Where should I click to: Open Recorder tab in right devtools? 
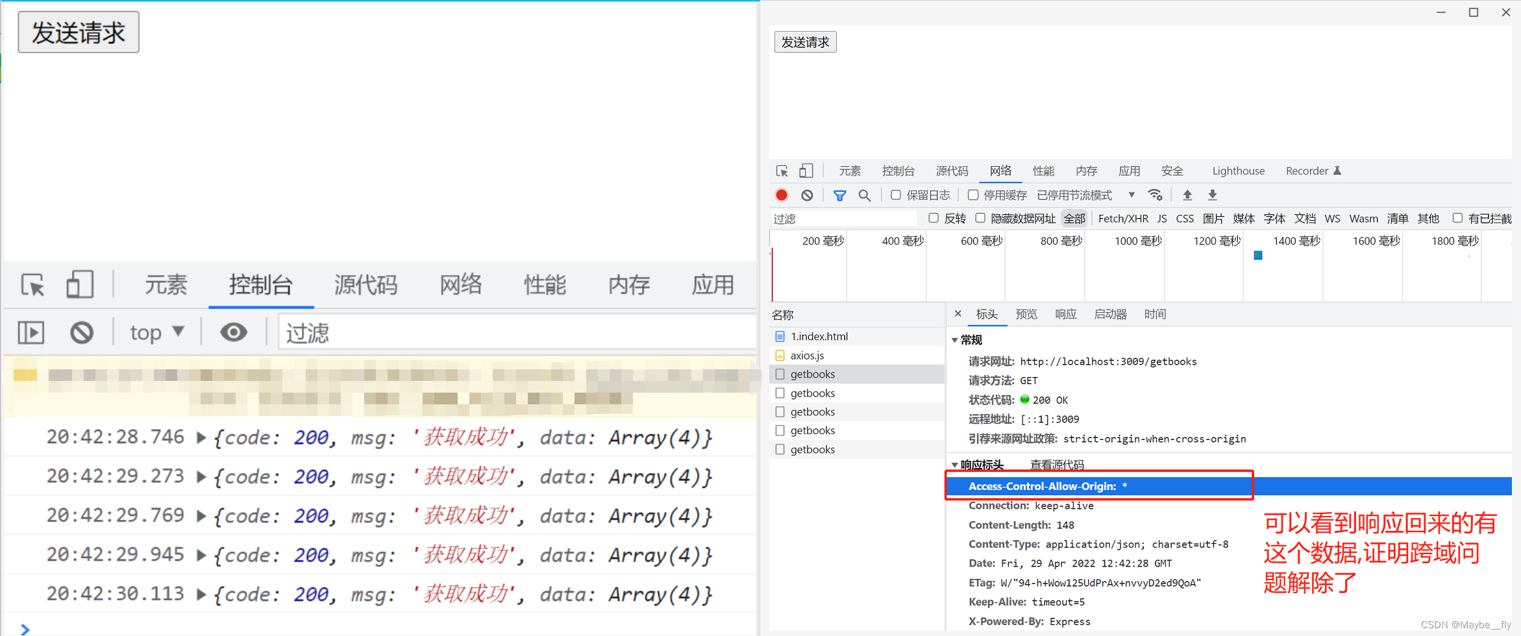coord(1313,171)
